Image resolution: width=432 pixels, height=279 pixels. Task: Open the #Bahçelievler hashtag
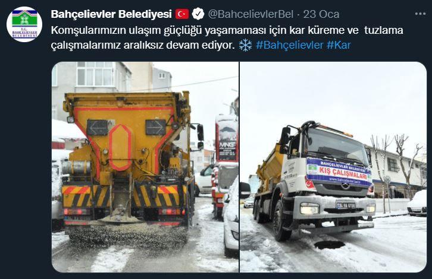click(x=289, y=45)
